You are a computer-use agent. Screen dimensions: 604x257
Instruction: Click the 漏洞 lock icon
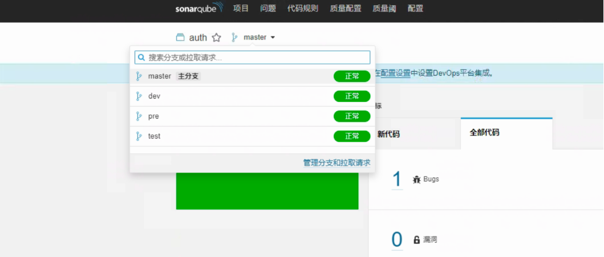click(x=416, y=240)
